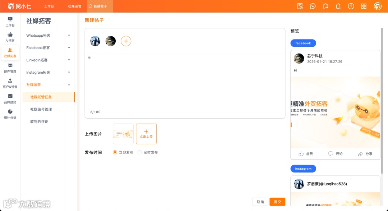Click the Instagram preview tag
Screen dimensions: 388x211
coord(303,169)
